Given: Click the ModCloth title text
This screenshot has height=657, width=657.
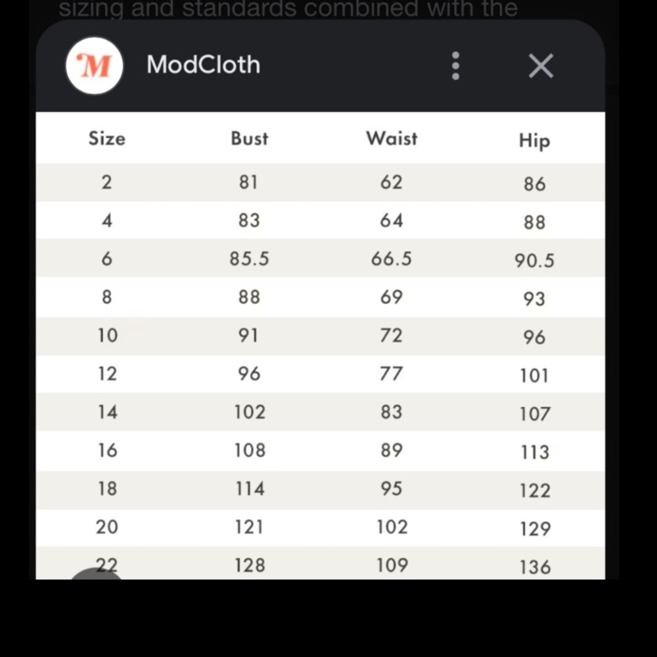Looking at the screenshot, I should pyautogui.click(x=203, y=65).
